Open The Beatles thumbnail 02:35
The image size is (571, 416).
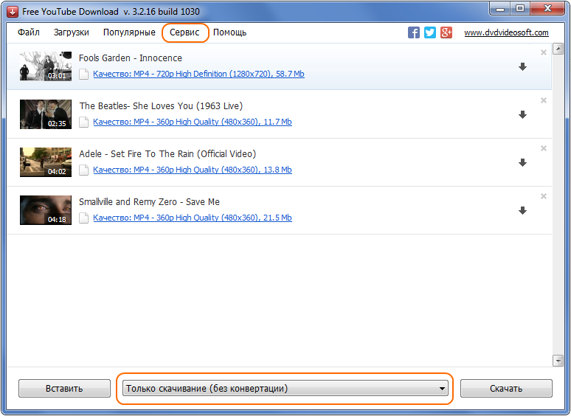point(46,114)
